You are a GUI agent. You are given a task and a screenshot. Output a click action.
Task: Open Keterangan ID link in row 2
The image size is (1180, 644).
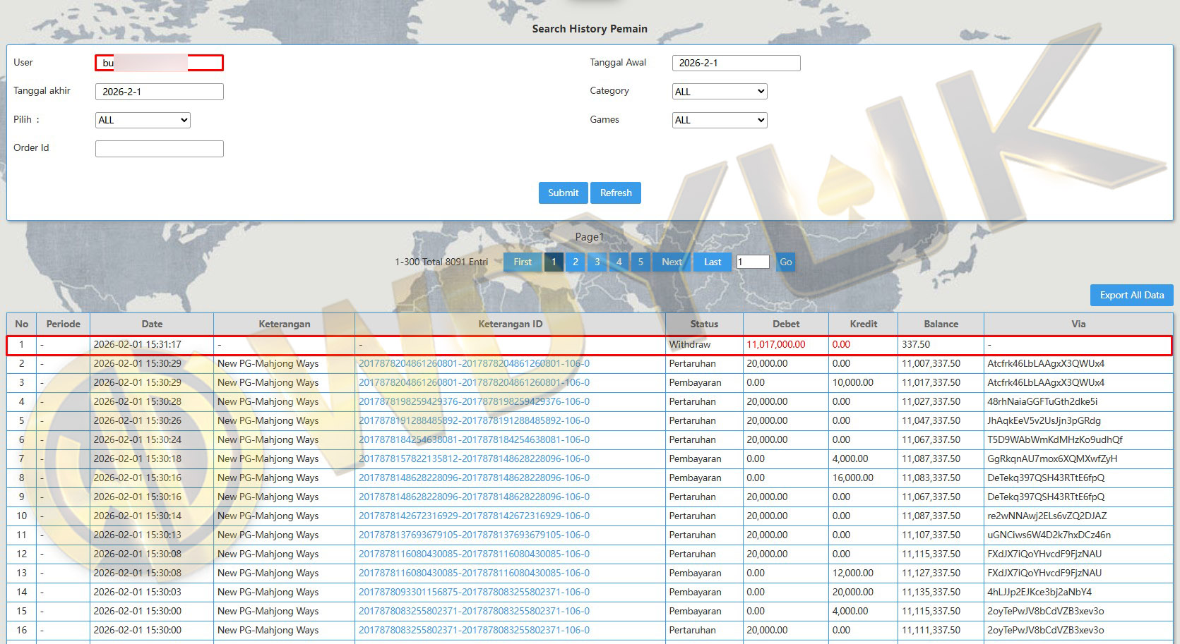(474, 364)
